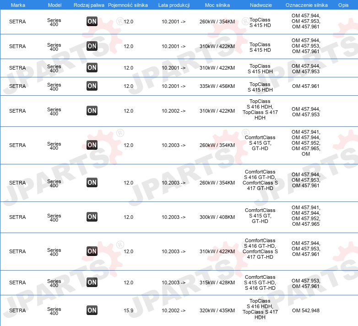
Task: Select the 300kW / 408KM power cell
Action: point(217,217)
